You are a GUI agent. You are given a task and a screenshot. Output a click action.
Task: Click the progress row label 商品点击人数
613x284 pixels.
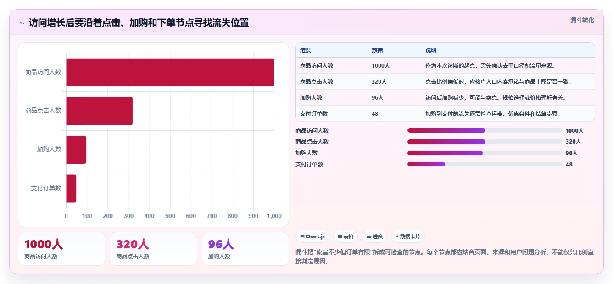coord(312,142)
